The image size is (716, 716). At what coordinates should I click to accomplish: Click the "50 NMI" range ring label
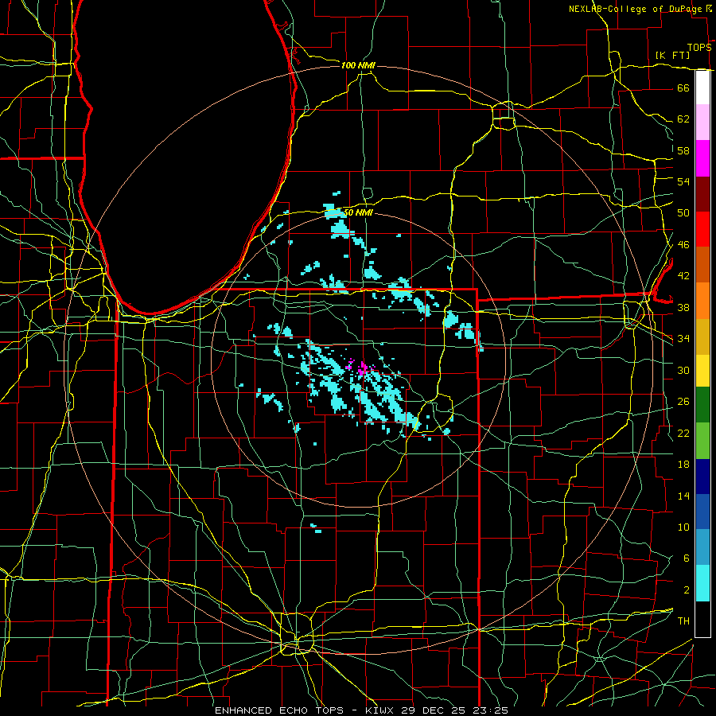coord(359,212)
